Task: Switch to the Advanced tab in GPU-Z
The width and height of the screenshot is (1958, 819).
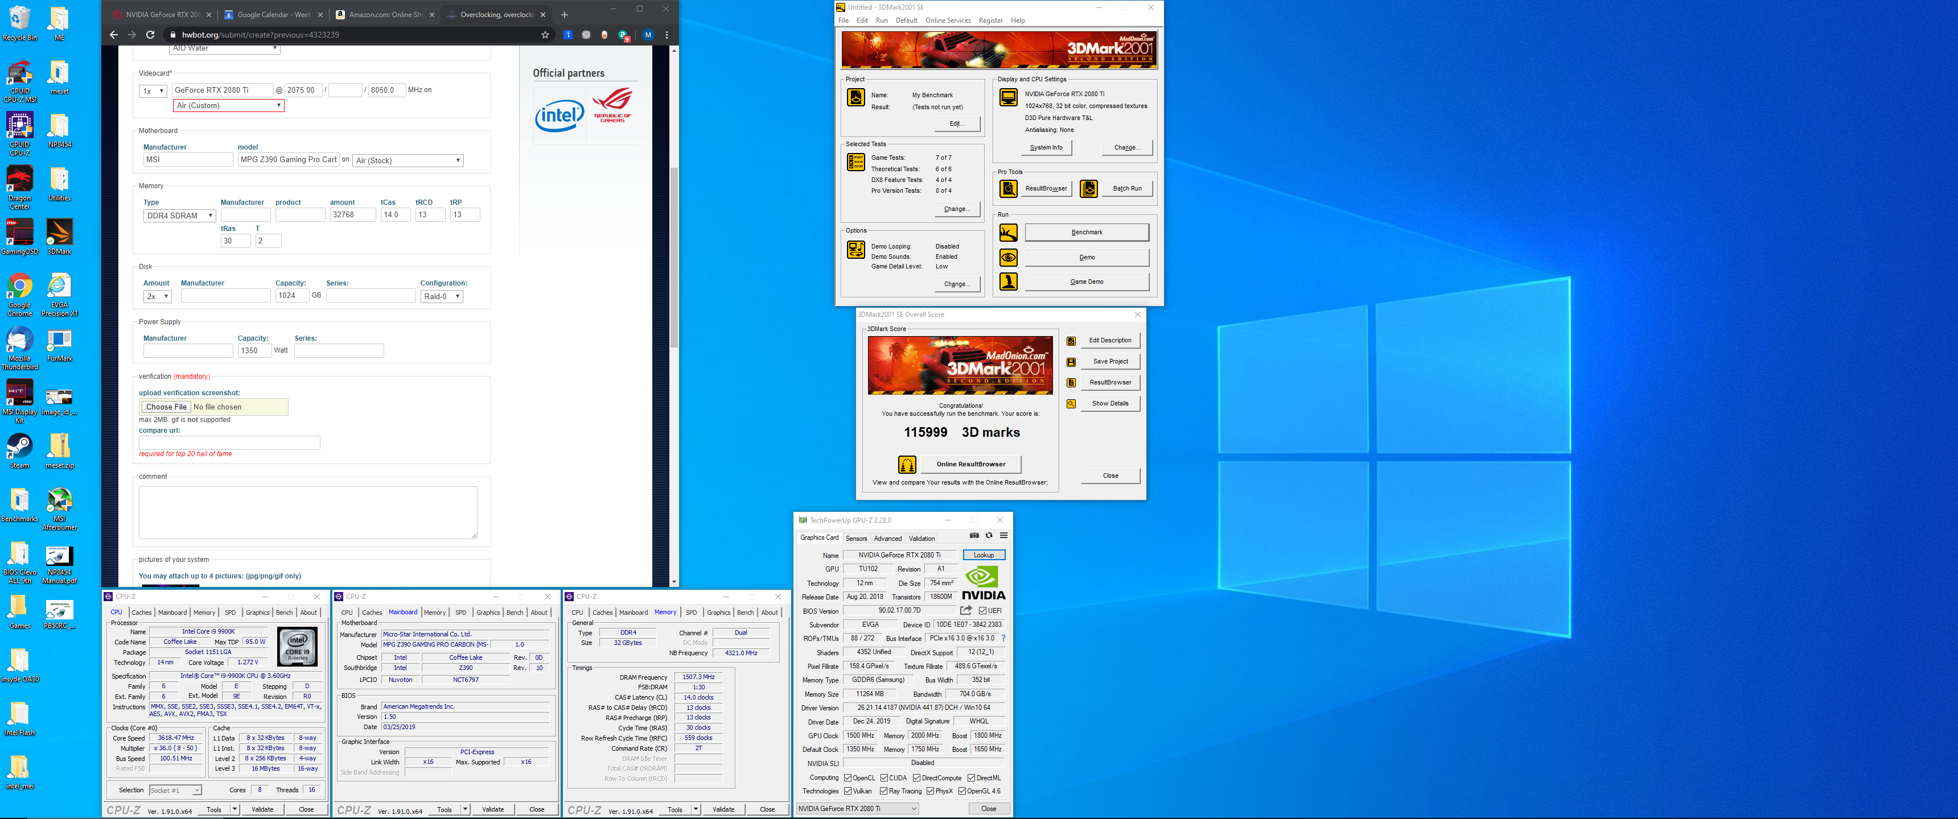Action: click(x=887, y=539)
